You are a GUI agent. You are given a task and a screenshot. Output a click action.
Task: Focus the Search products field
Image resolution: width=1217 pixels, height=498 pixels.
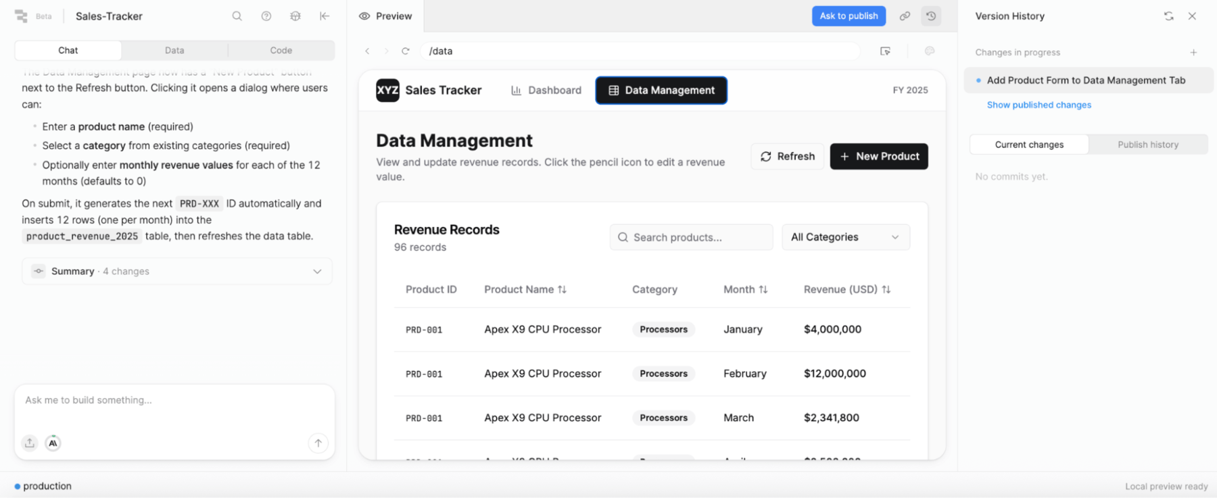click(x=691, y=237)
